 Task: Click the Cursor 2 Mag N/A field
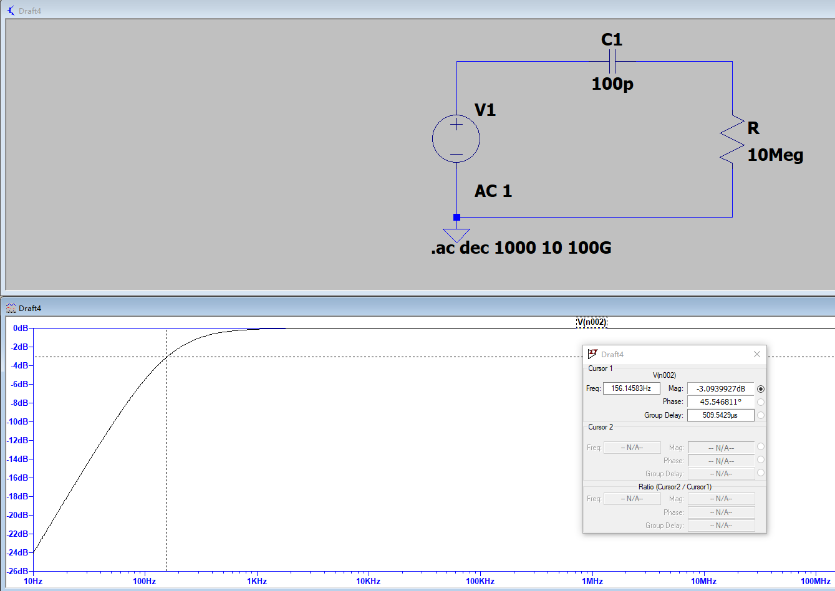coord(722,448)
